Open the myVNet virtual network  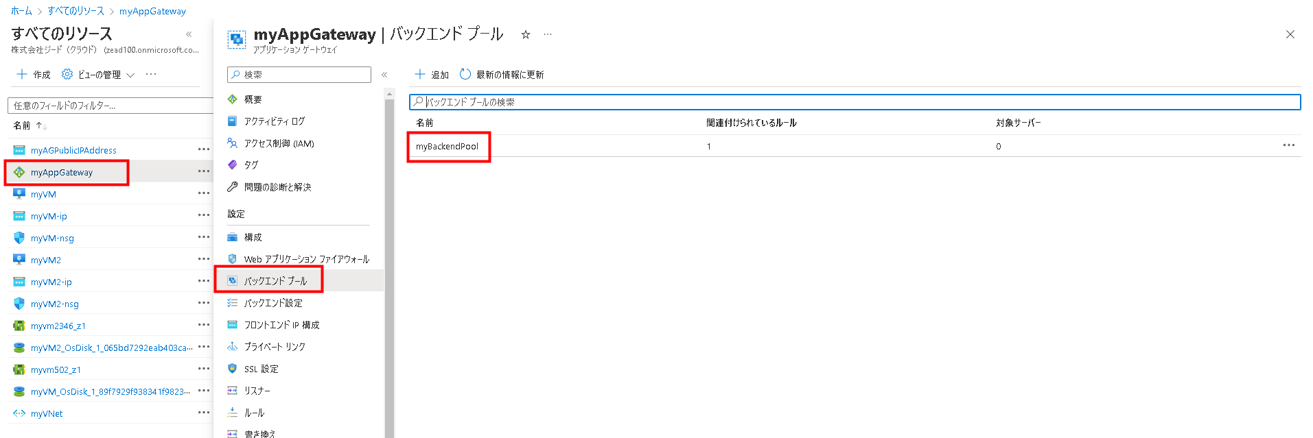tap(47, 413)
